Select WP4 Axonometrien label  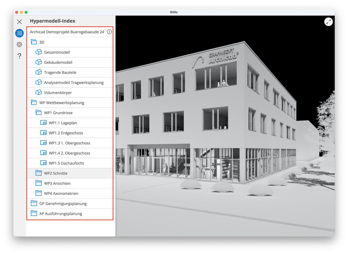click(61, 194)
